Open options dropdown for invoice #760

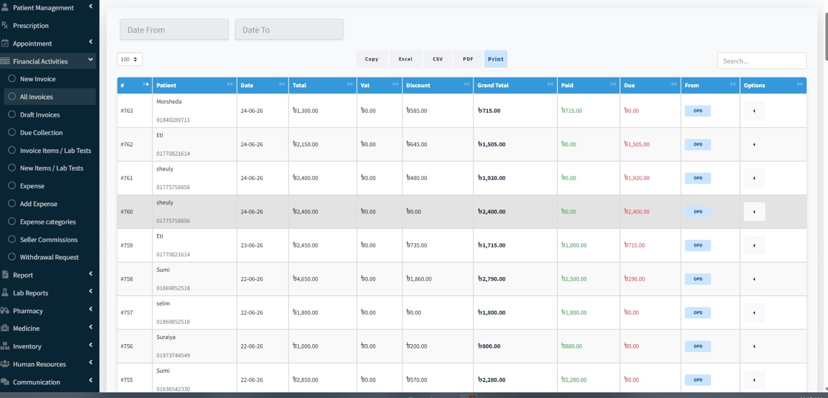click(x=755, y=211)
